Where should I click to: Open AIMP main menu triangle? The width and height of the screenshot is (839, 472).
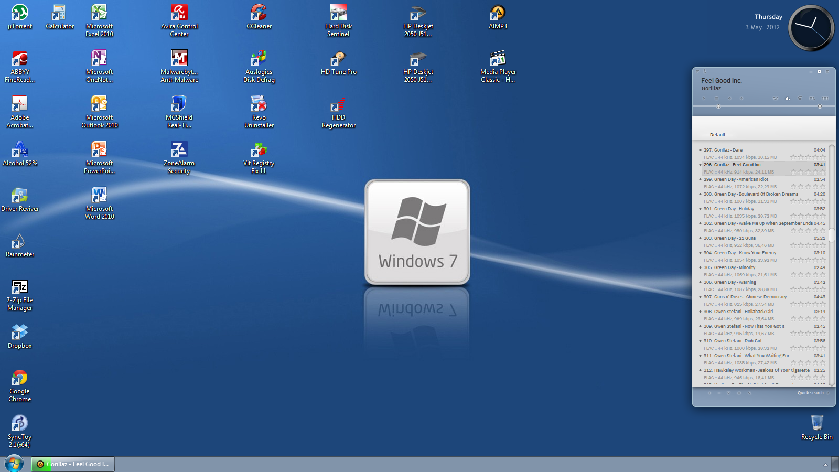(698, 71)
